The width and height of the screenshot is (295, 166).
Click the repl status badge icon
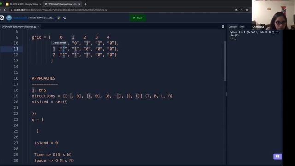pos(59,18)
